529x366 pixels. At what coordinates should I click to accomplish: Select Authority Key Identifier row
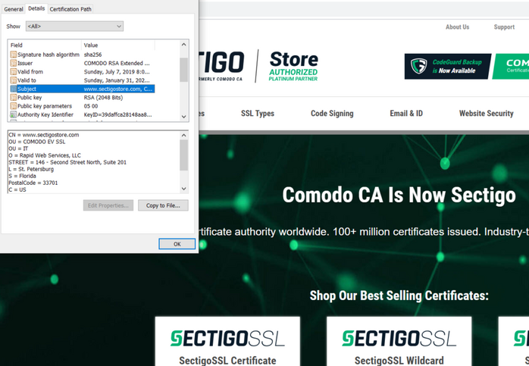(83, 114)
